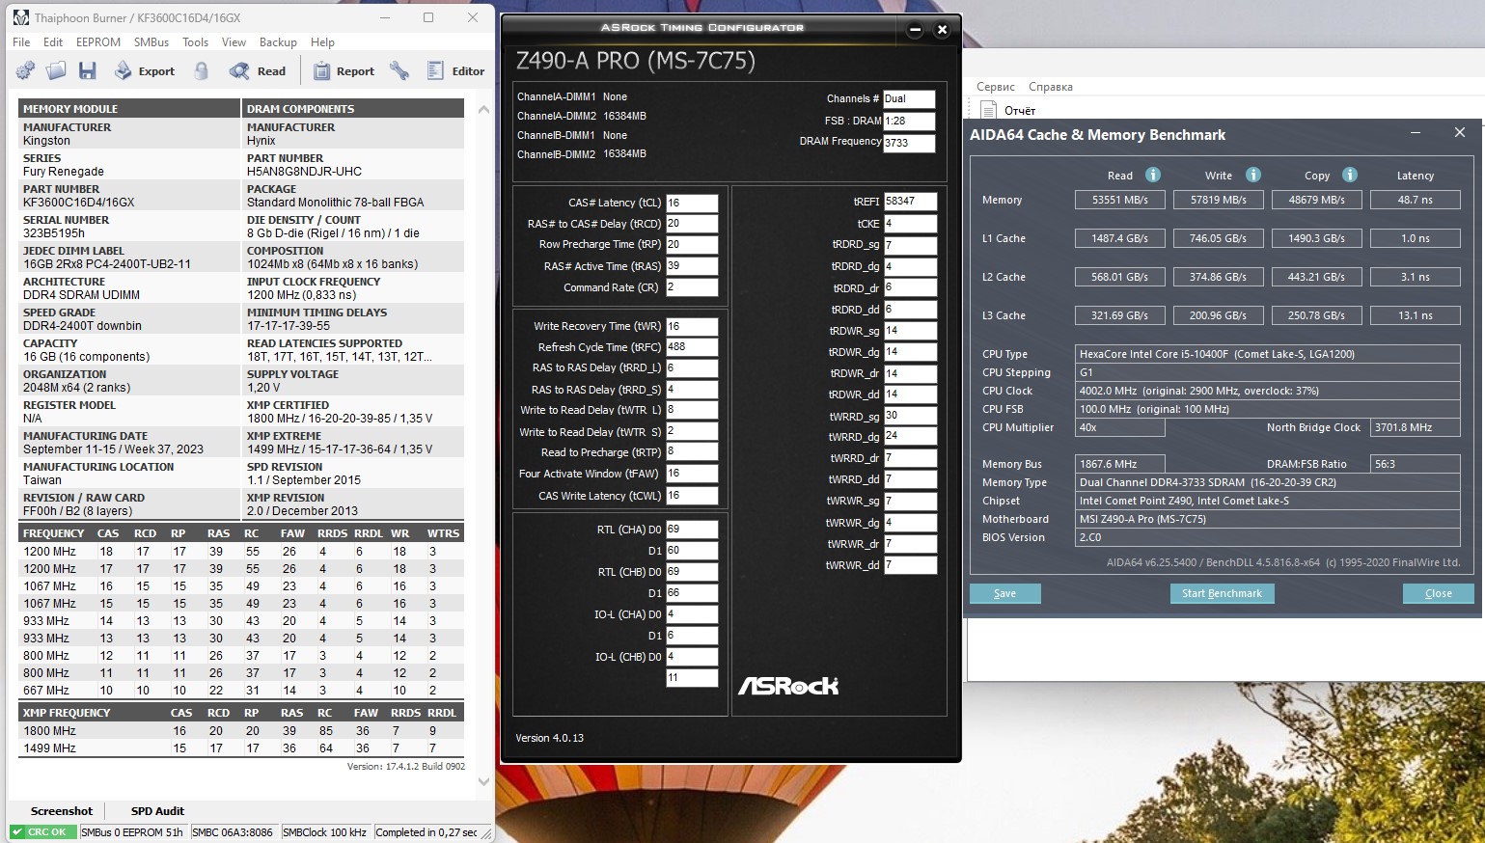Click the ASRock logo in Timing Configurator
1485x843 pixels.
[x=788, y=686]
